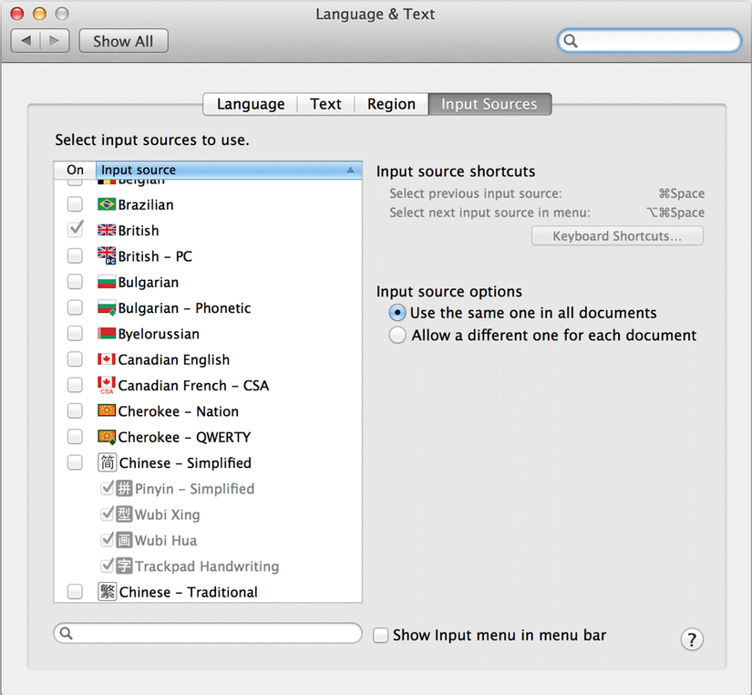Image resolution: width=752 pixels, height=695 pixels.
Task: Click the Bulgarian flag icon
Action: (x=107, y=282)
